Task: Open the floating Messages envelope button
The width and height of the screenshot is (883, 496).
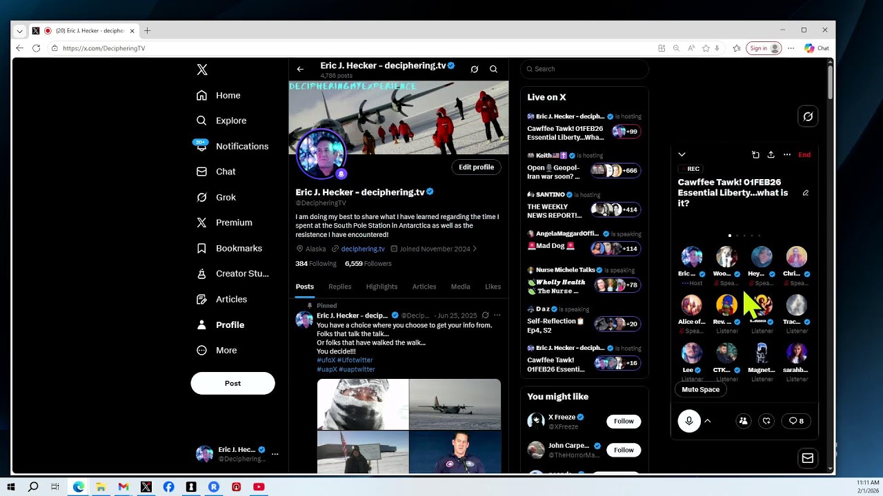Action: point(808,458)
